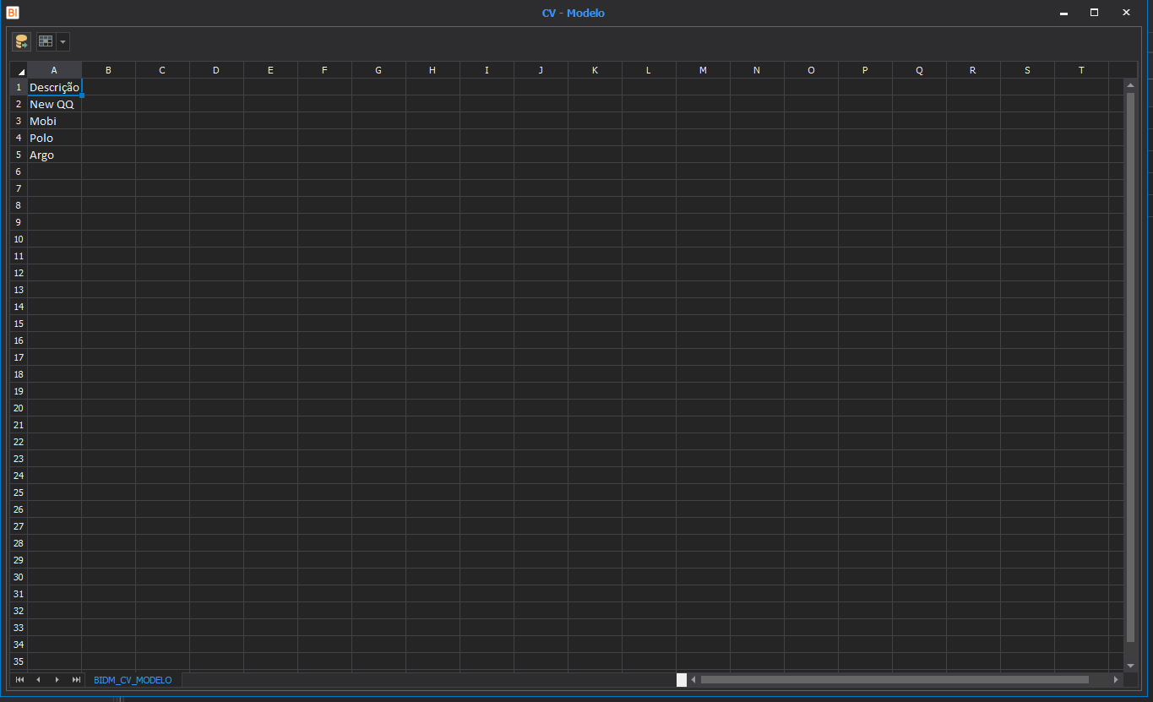This screenshot has width=1153, height=702.
Task: Click the vertical scrollbar down arrow
Action: click(x=1130, y=666)
